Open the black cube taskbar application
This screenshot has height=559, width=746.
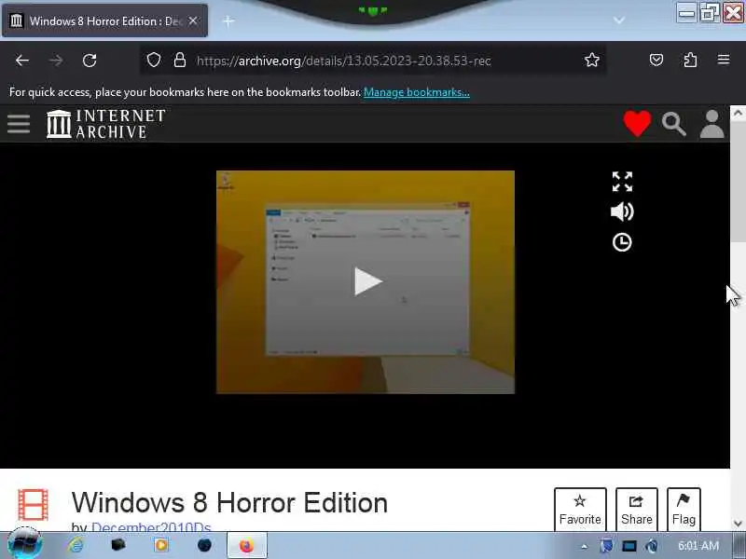point(118,545)
